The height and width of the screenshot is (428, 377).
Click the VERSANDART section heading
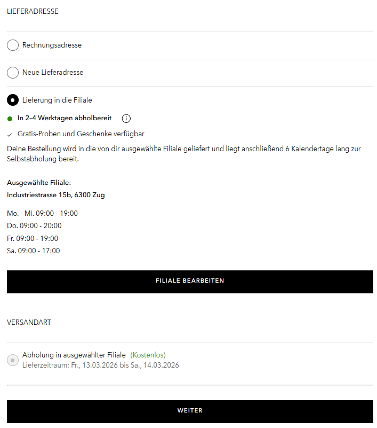(x=29, y=322)
